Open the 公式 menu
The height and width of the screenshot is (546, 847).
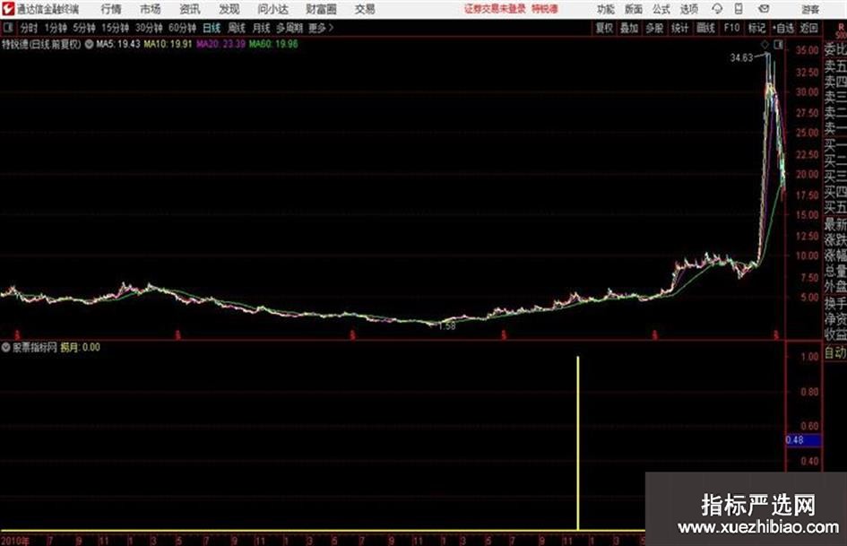click(x=661, y=9)
